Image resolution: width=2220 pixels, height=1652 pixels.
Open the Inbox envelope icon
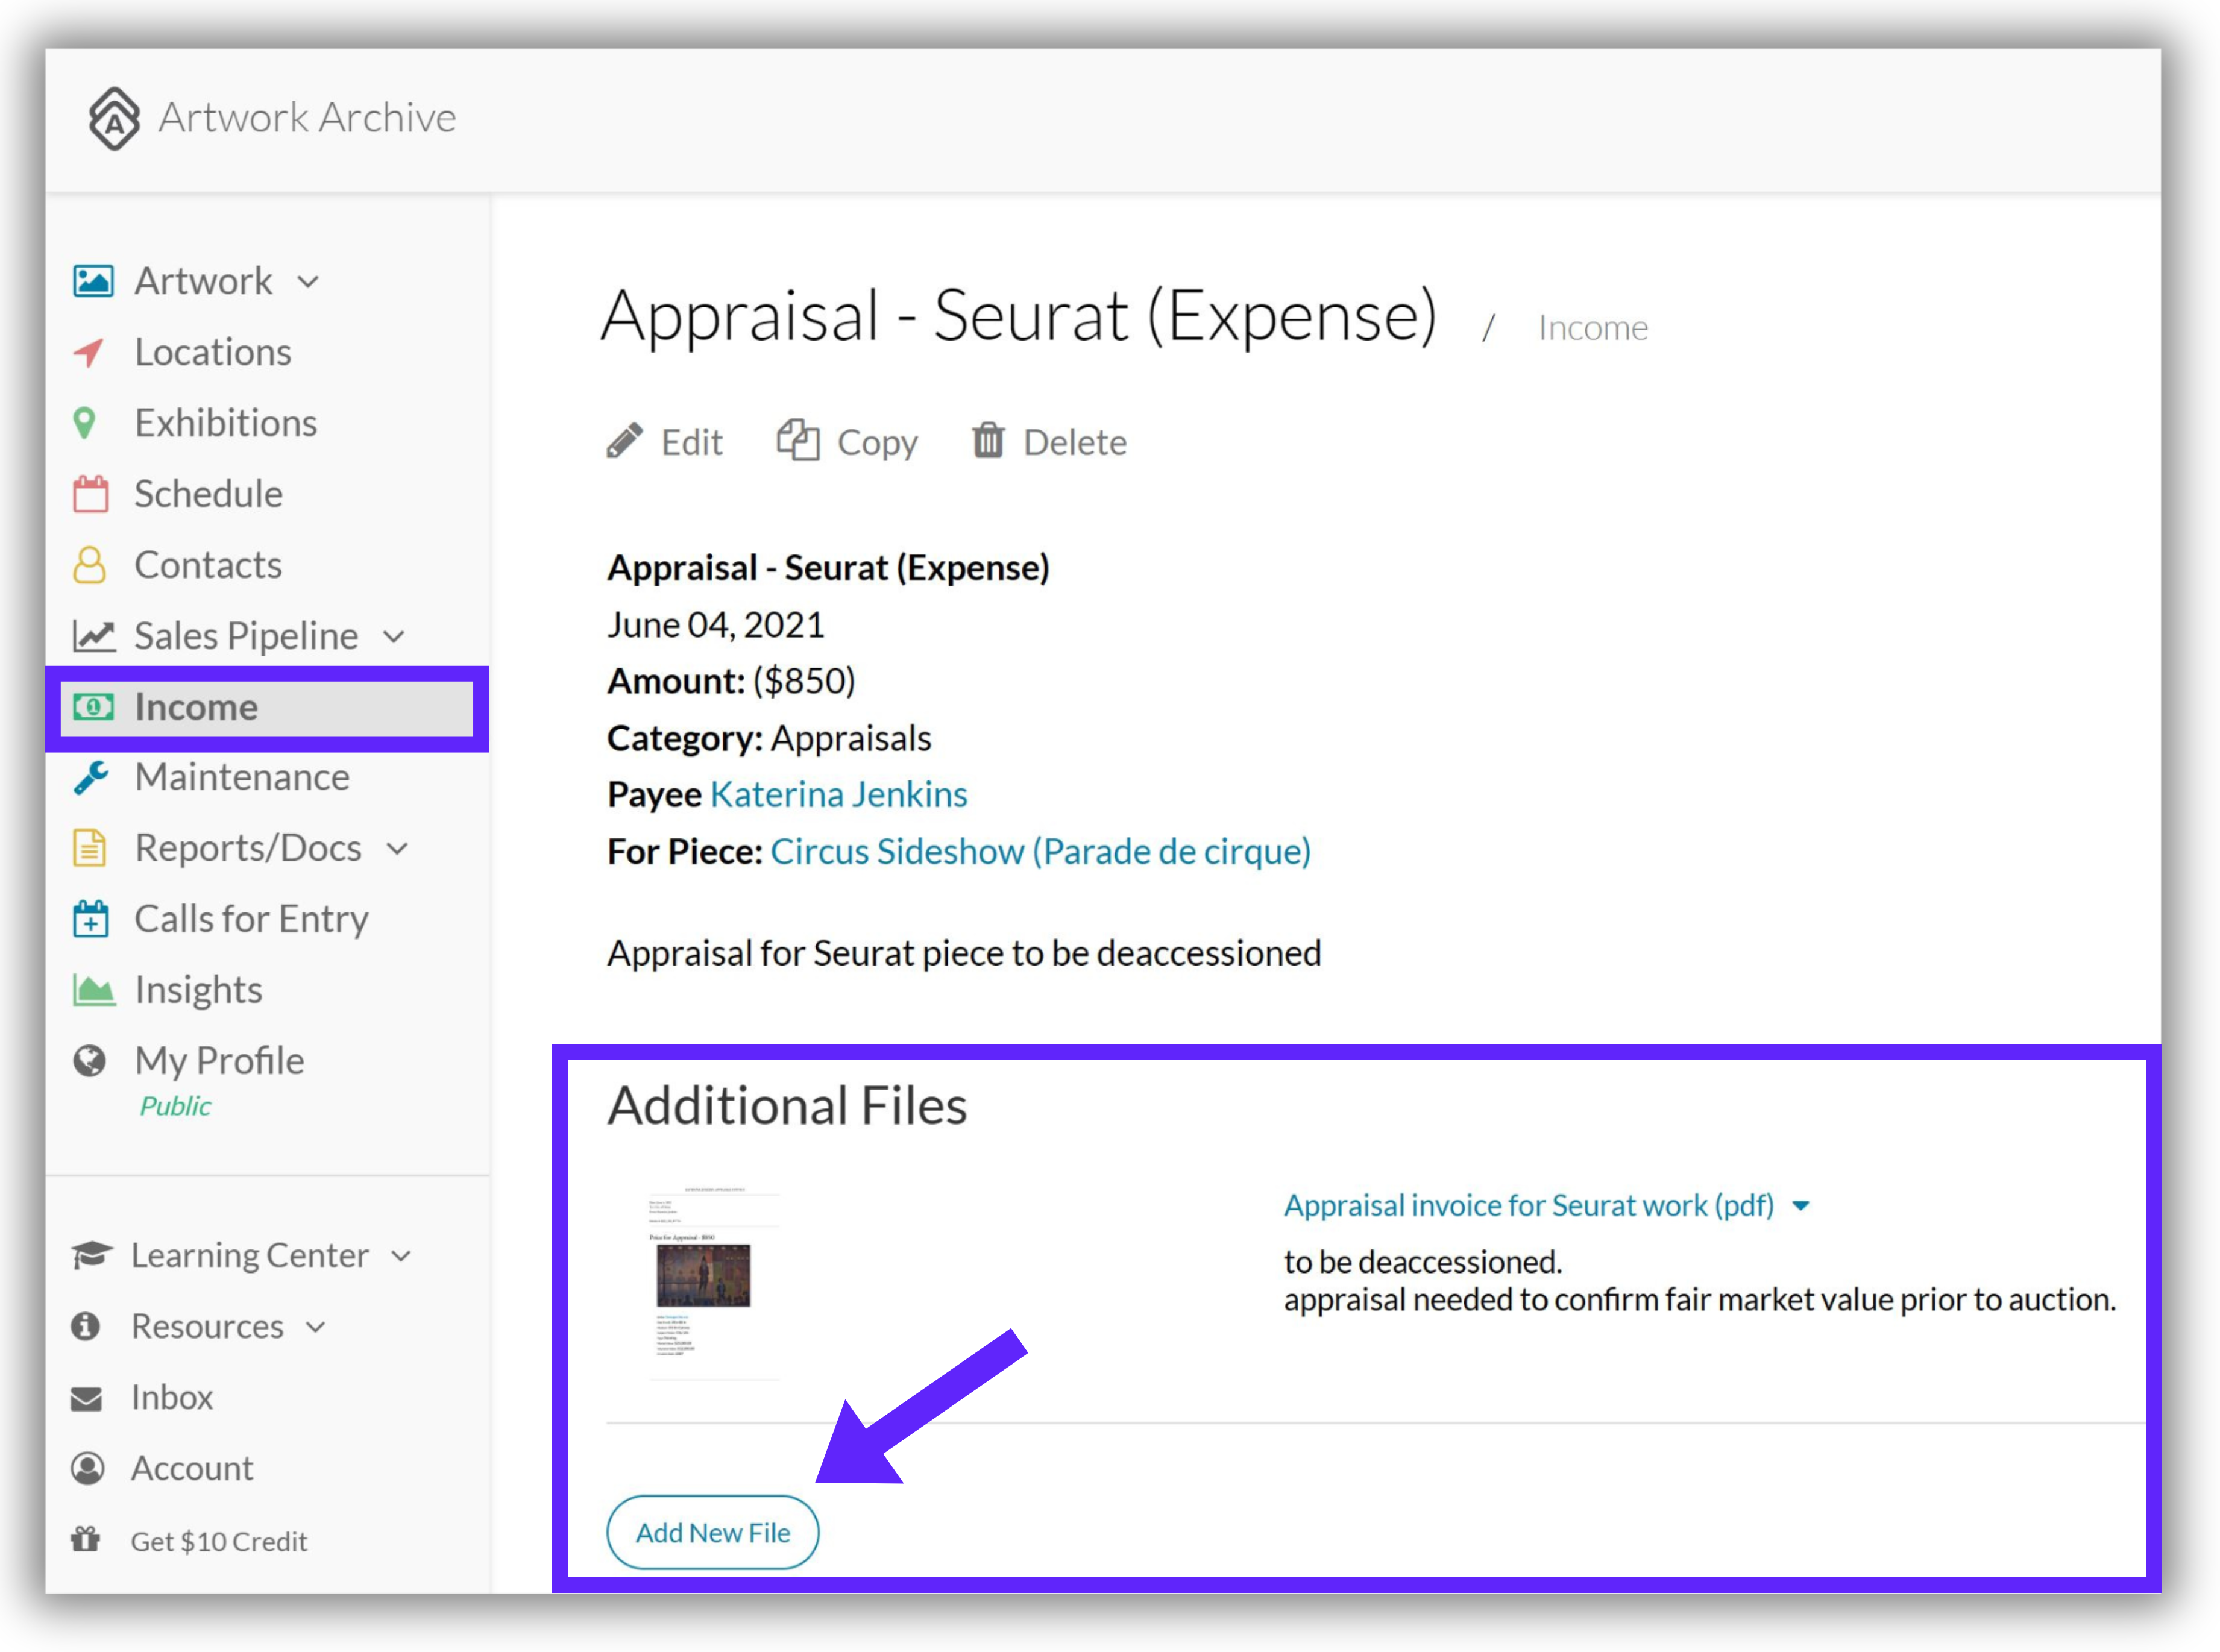point(87,1398)
